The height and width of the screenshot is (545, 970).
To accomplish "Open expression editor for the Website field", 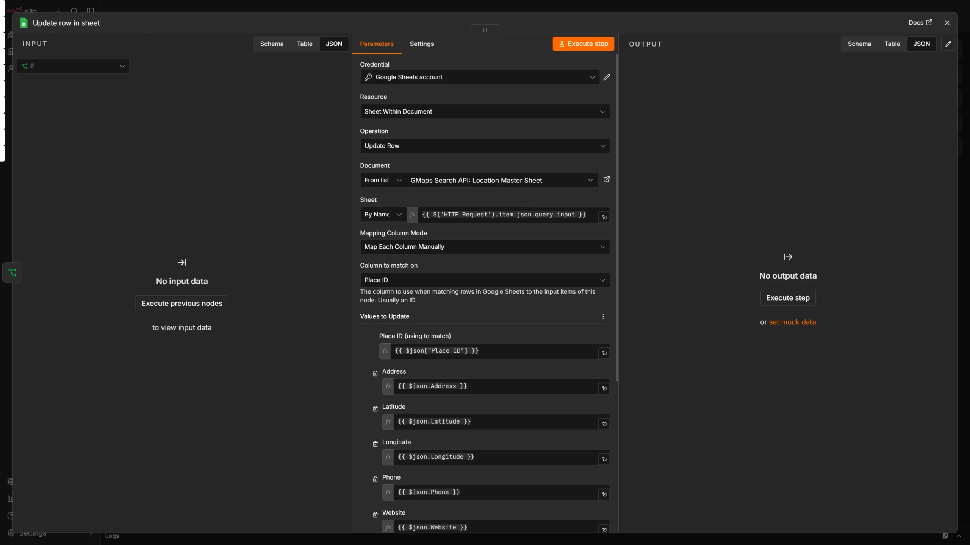I will click(x=604, y=529).
